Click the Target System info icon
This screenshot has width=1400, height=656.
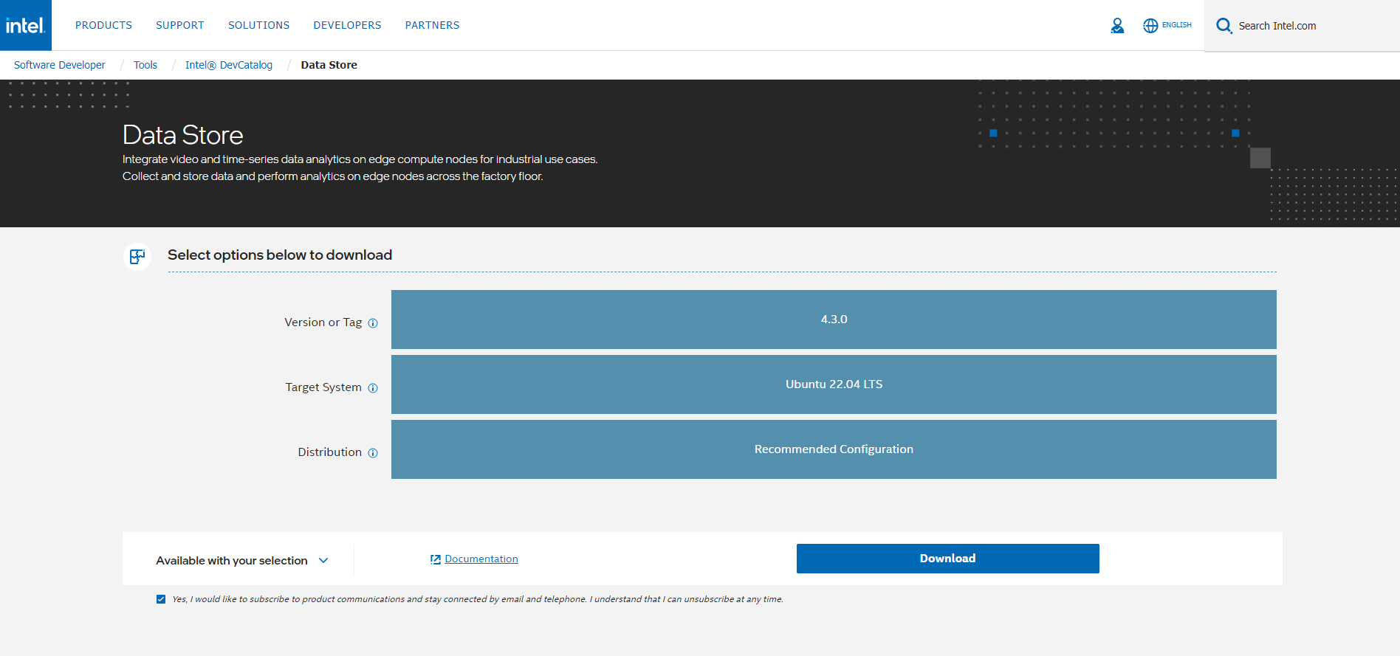coord(373,388)
